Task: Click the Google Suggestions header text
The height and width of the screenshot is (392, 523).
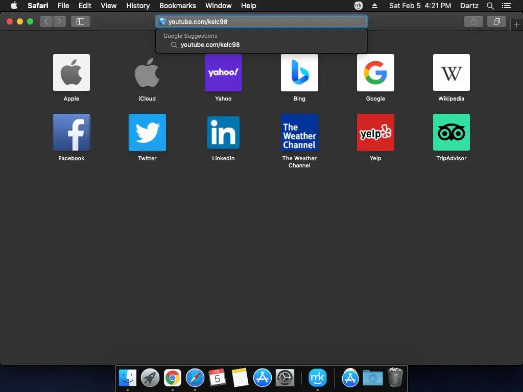Action: [x=190, y=36]
